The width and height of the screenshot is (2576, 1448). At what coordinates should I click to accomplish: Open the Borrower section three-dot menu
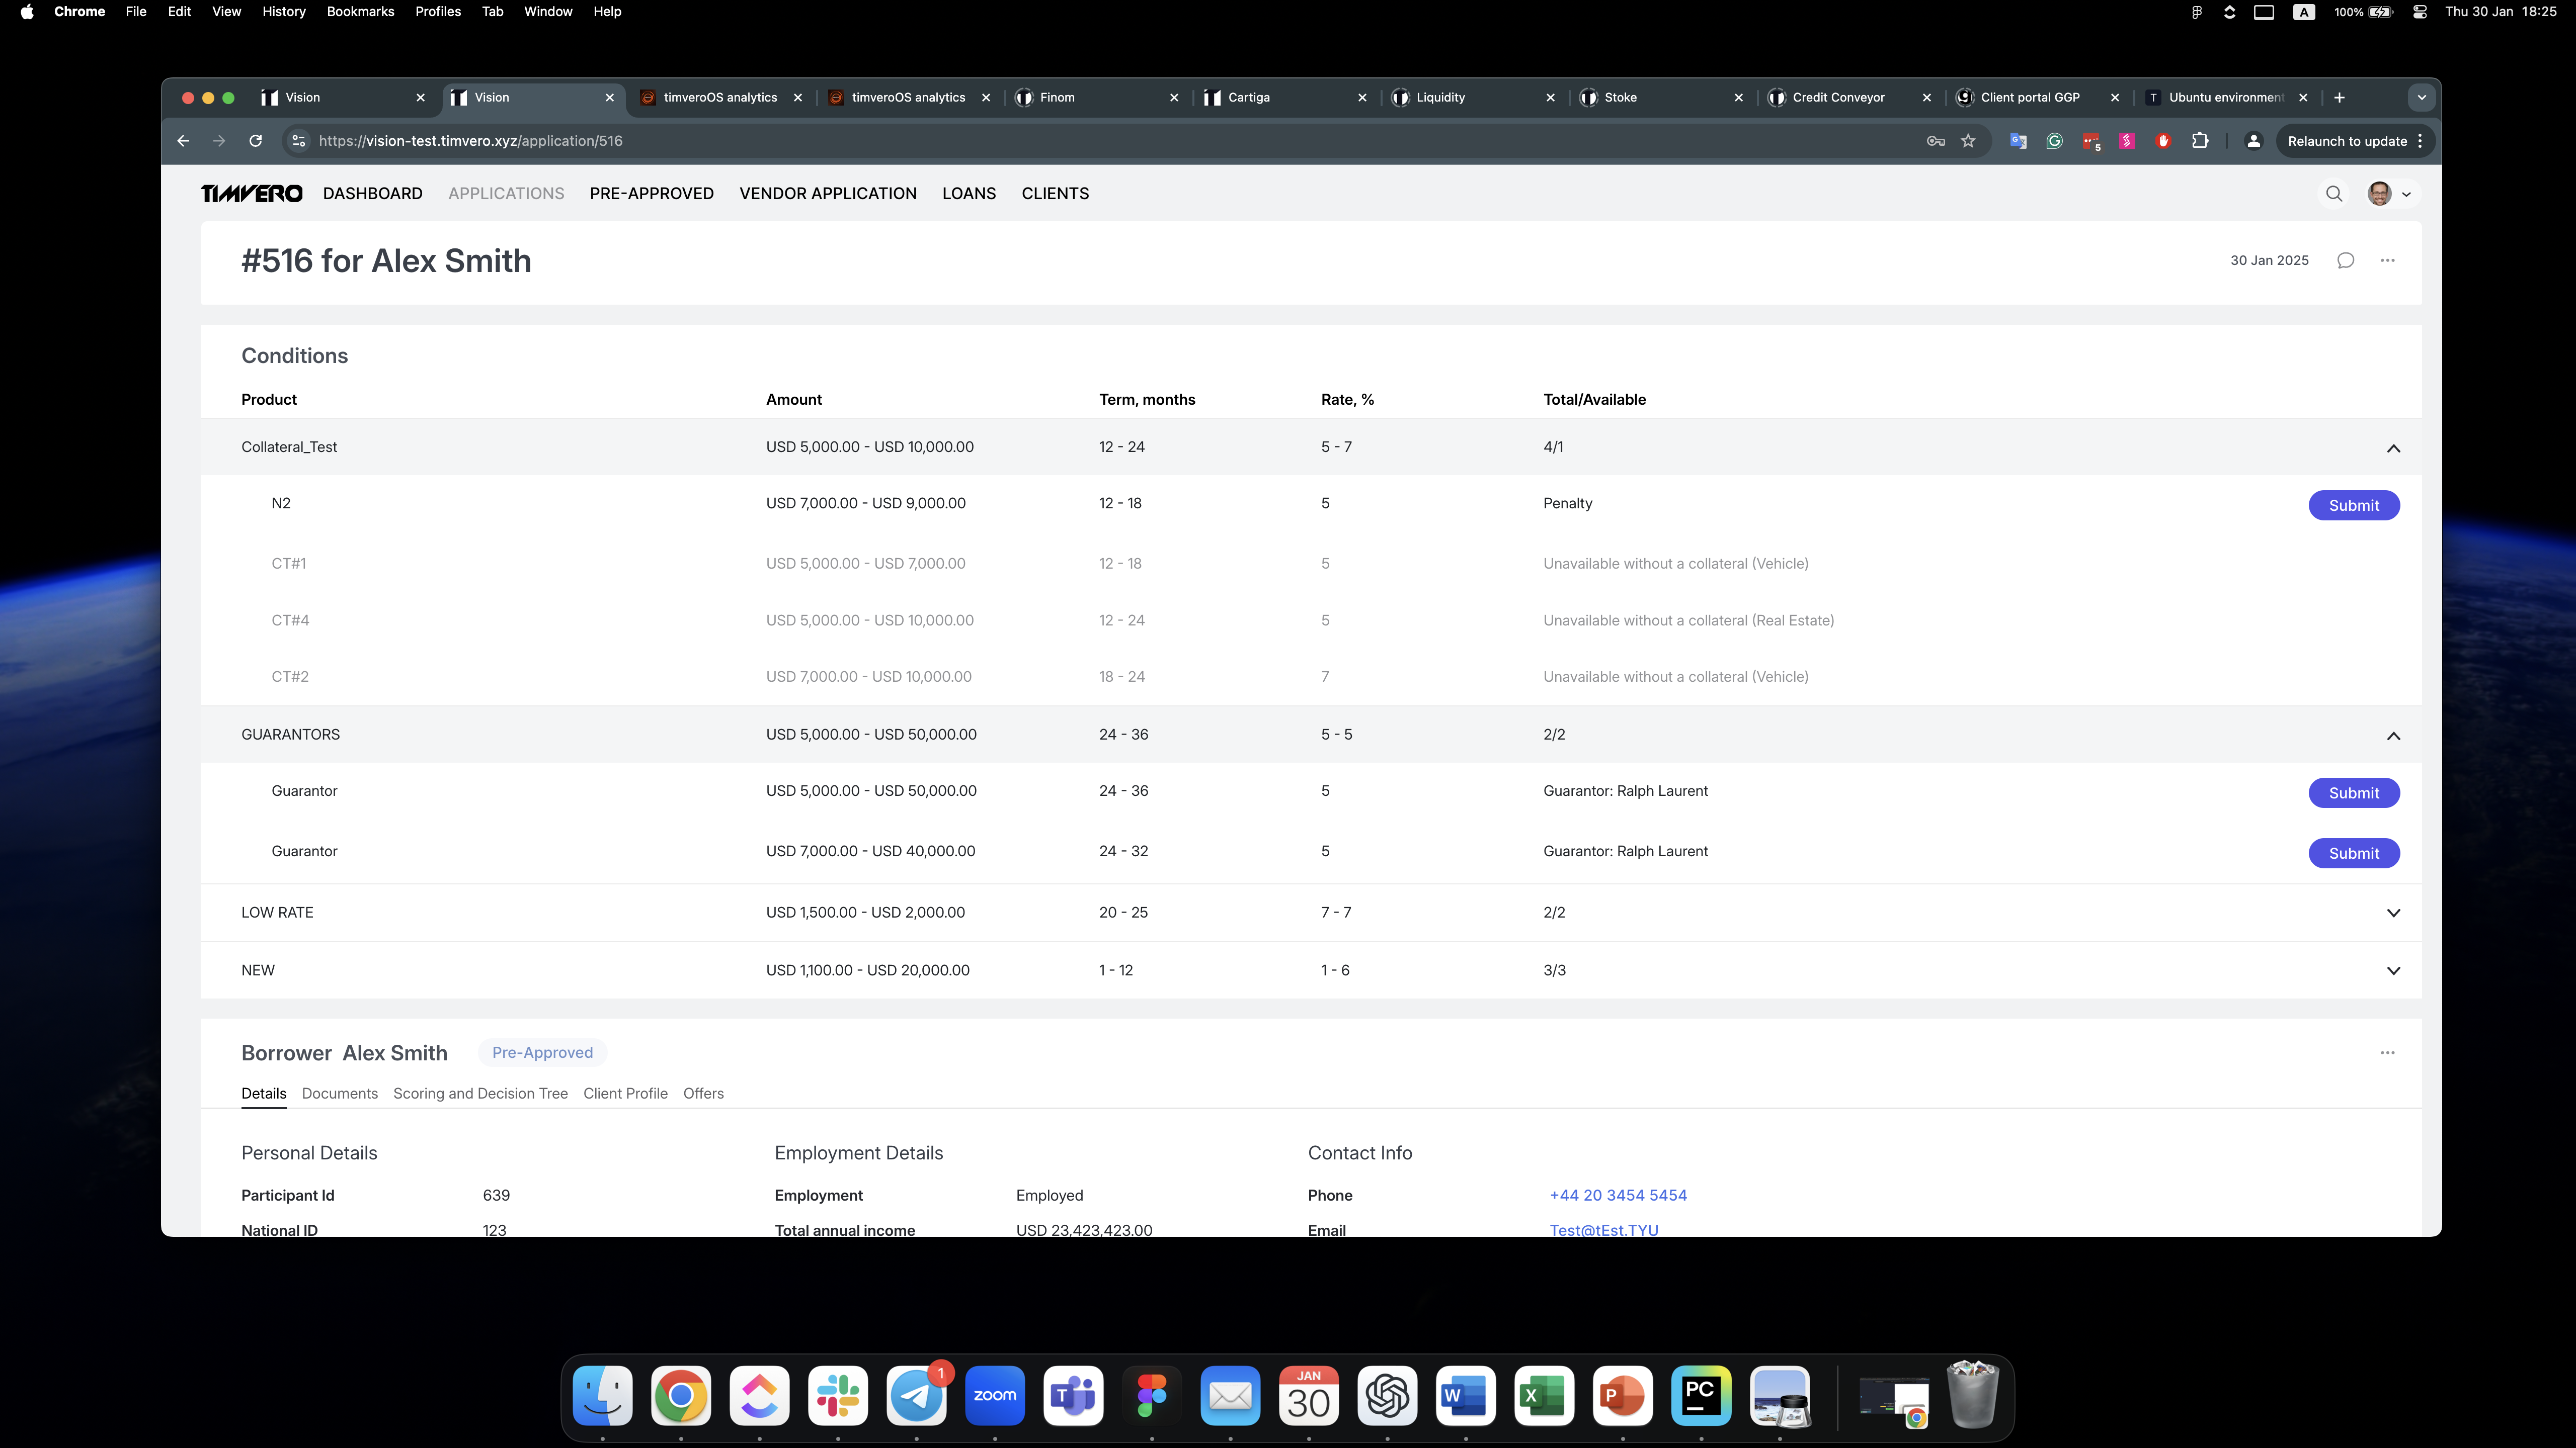[2387, 1053]
